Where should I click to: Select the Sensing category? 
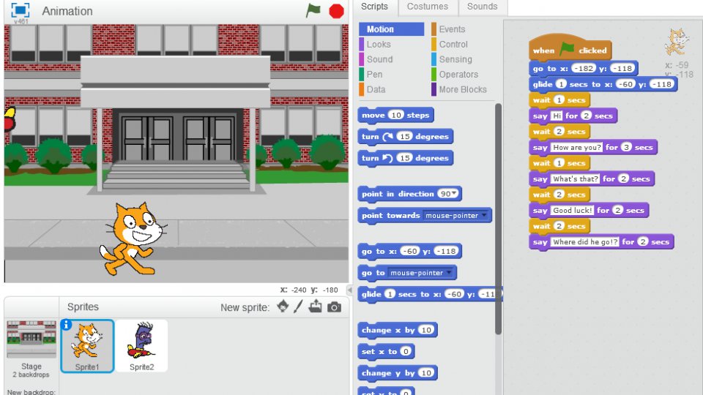coord(455,59)
